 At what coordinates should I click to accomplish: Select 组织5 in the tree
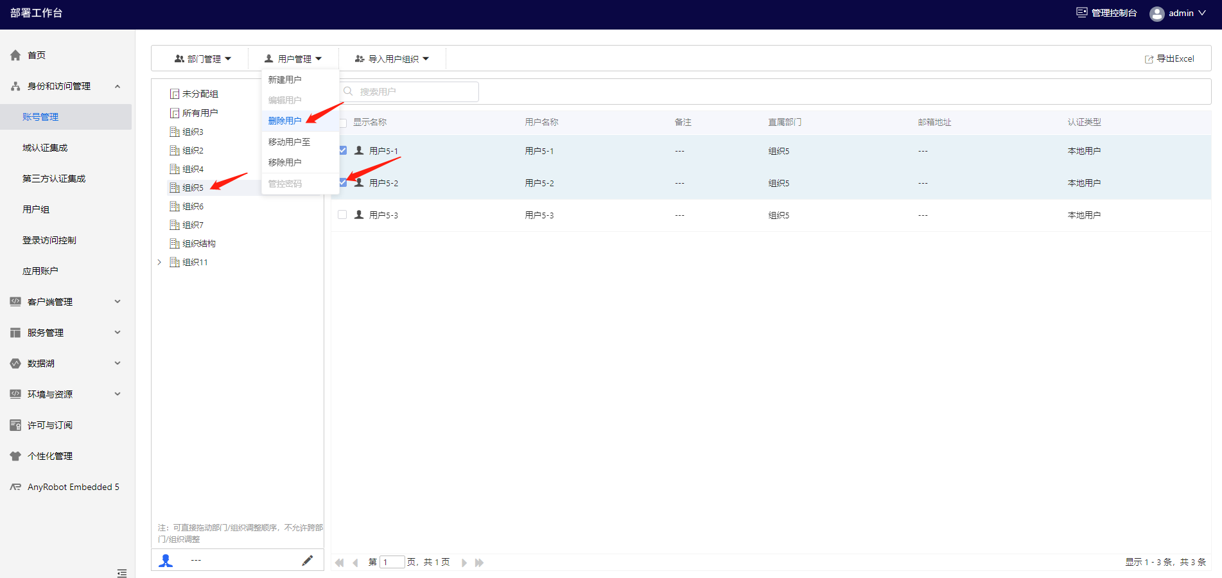[x=193, y=188]
